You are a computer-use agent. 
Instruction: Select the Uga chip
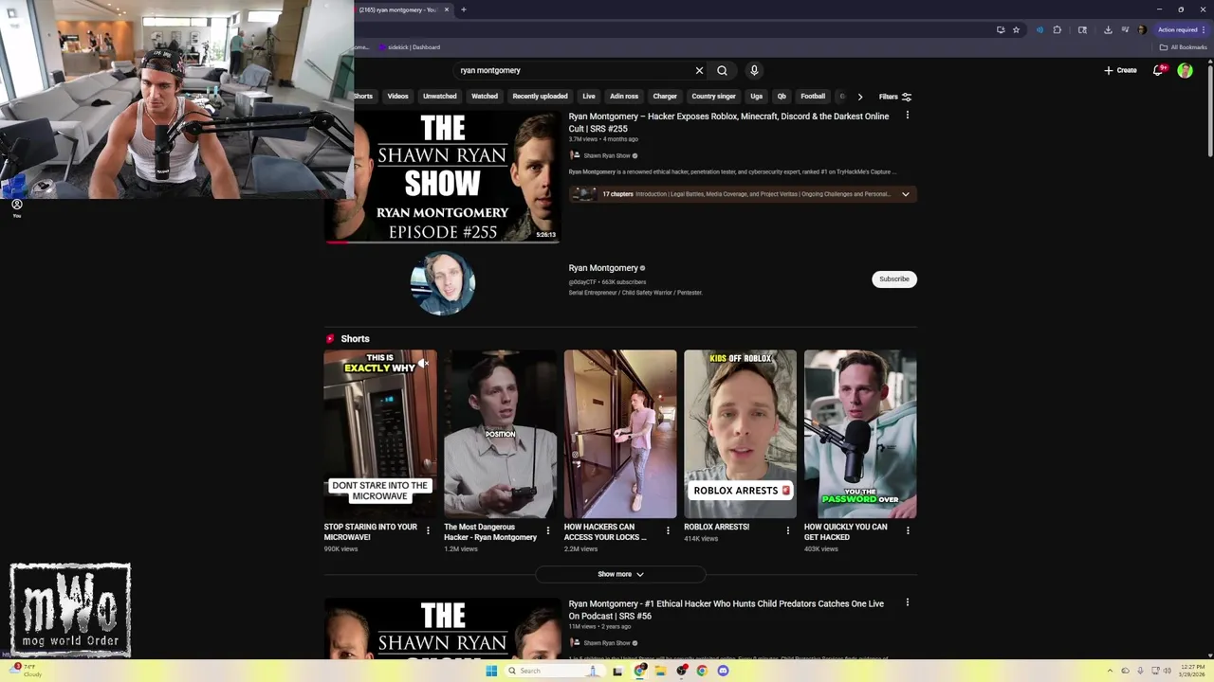point(756,96)
